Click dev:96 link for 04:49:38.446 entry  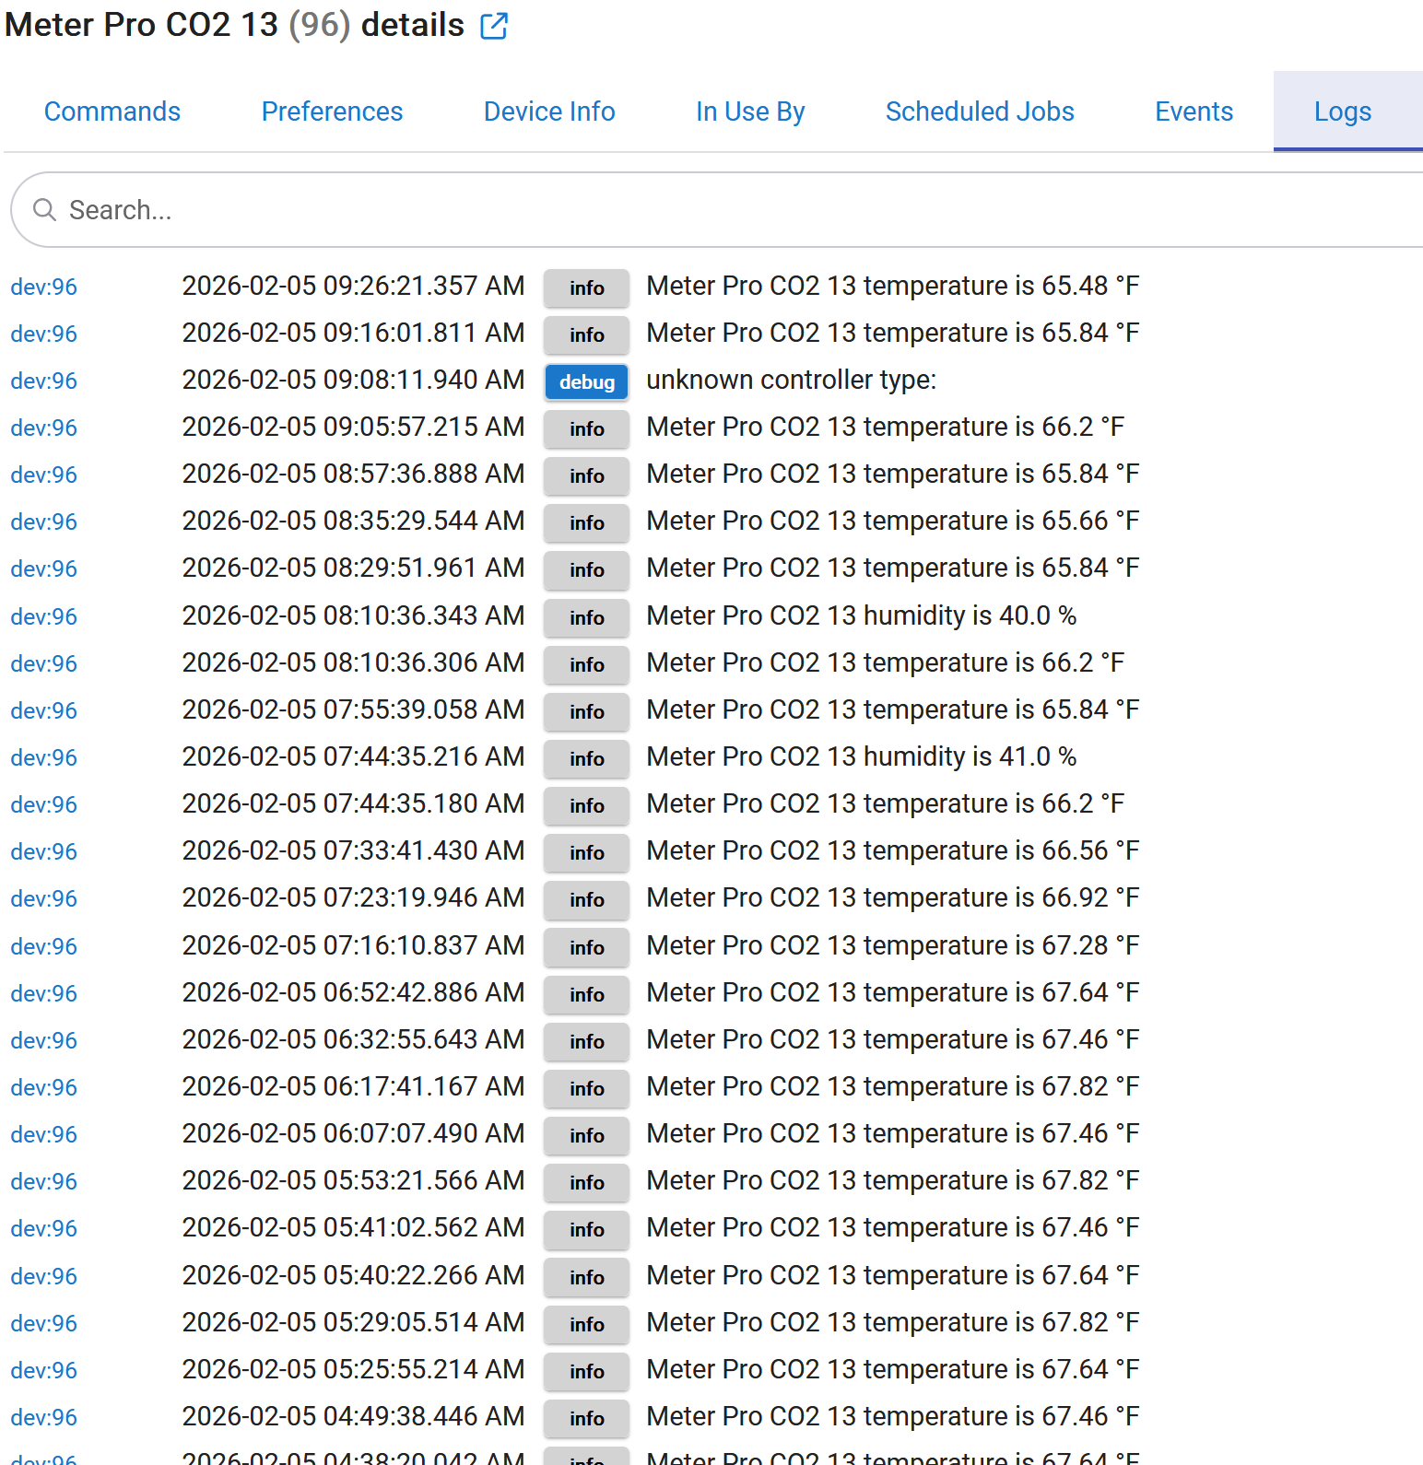pos(44,1418)
